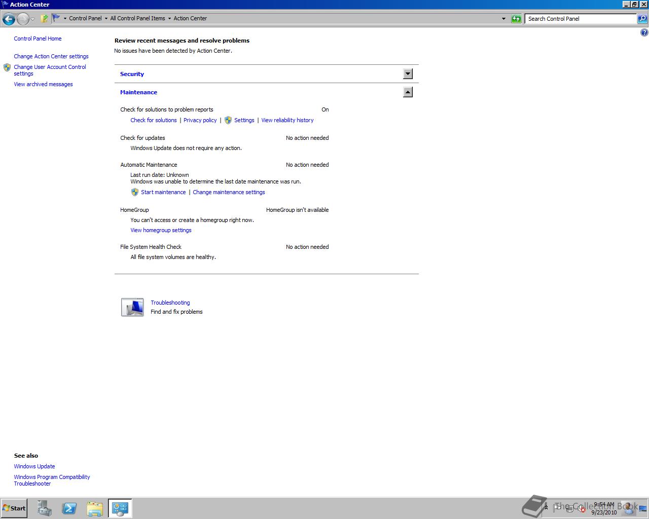Viewport: 649px width, 519px height.
Task: Click shield icon beside Settings link
Action: [x=228, y=120]
